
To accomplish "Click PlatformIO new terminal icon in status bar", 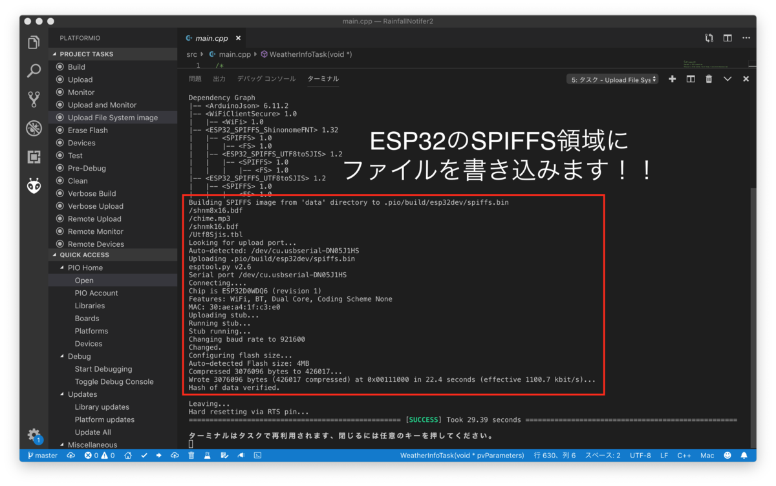I will [x=257, y=456].
